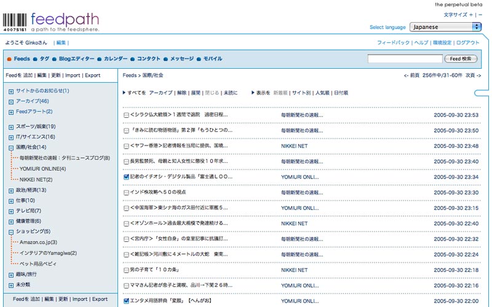Decrease font size with minus sign
This screenshot has width=492, height=307.
coord(480,15)
